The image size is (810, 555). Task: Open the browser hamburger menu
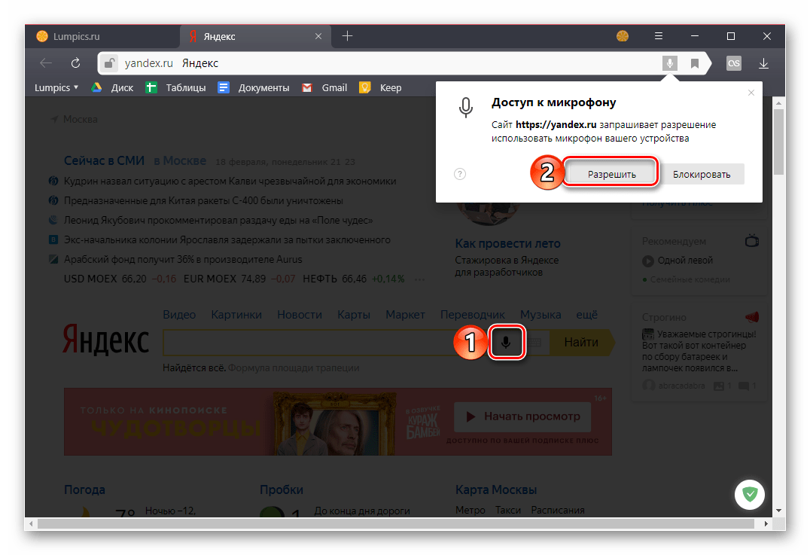[x=658, y=36]
